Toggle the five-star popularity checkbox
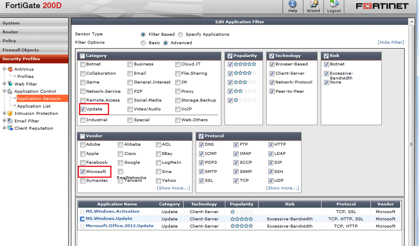419x246 pixels. coord(230,64)
